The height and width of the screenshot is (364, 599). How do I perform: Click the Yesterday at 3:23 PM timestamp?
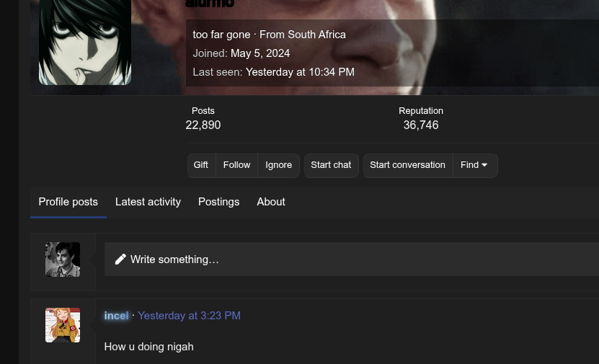(x=189, y=316)
